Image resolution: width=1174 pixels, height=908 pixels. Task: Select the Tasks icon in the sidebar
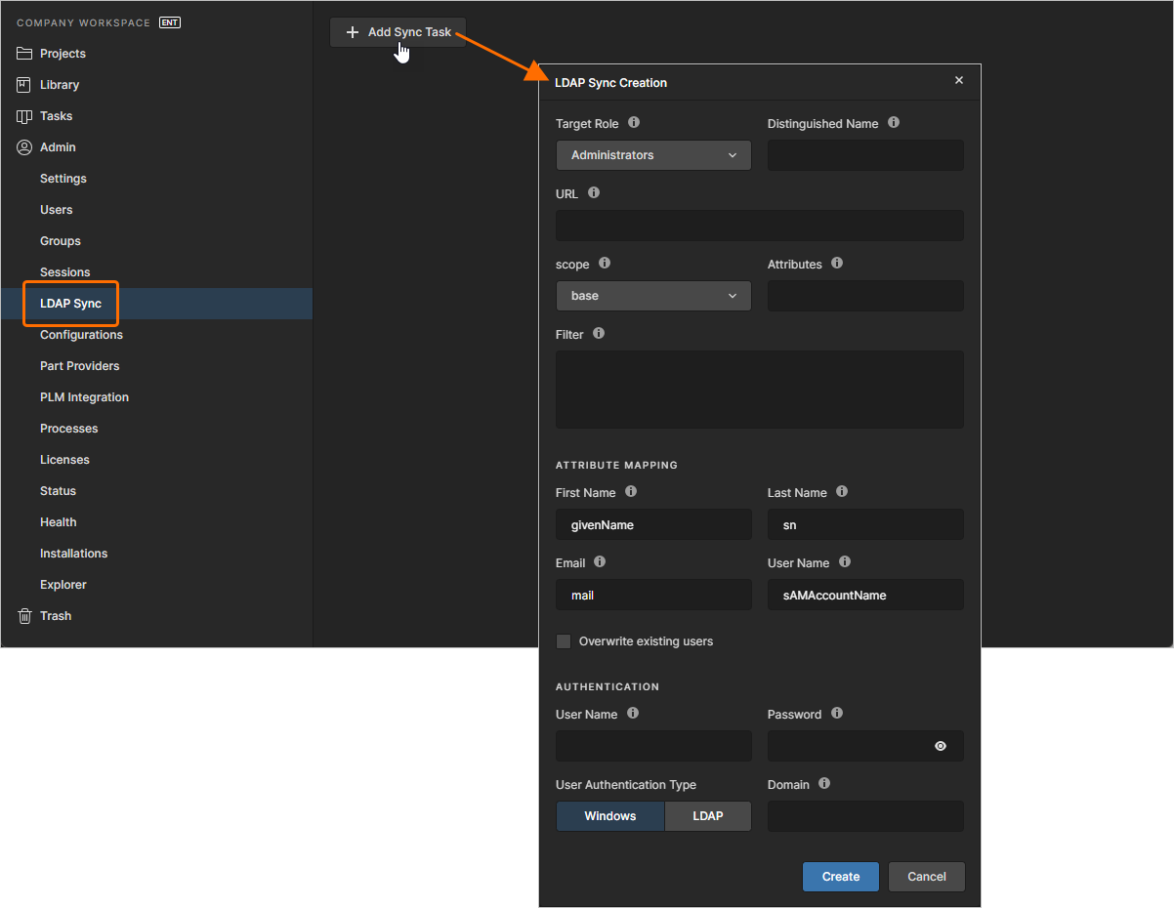click(x=26, y=115)
